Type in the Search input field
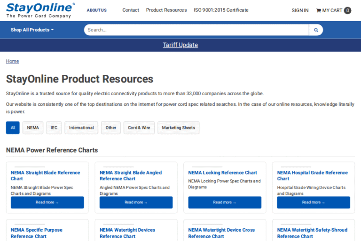This screenshot has height=241, width=361. [x=196, y=30]
